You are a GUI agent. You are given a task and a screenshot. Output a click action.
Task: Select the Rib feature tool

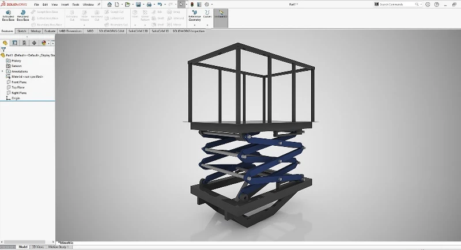point(157,12)
